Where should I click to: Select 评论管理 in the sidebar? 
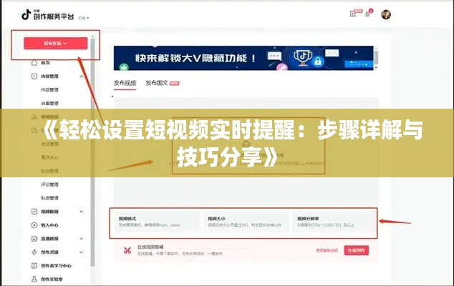(50, 184)
